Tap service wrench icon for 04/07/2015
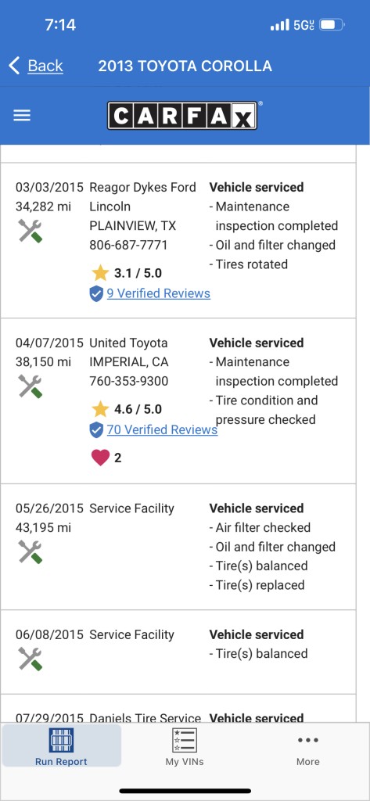This screenshot has height=801, width=370. (x=31, y=386)
